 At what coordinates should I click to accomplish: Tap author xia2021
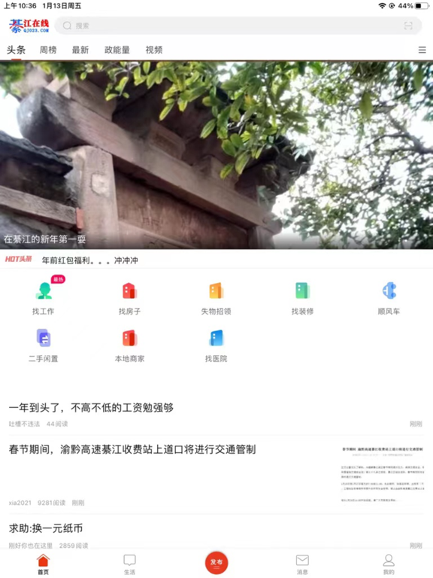point(20,503)
